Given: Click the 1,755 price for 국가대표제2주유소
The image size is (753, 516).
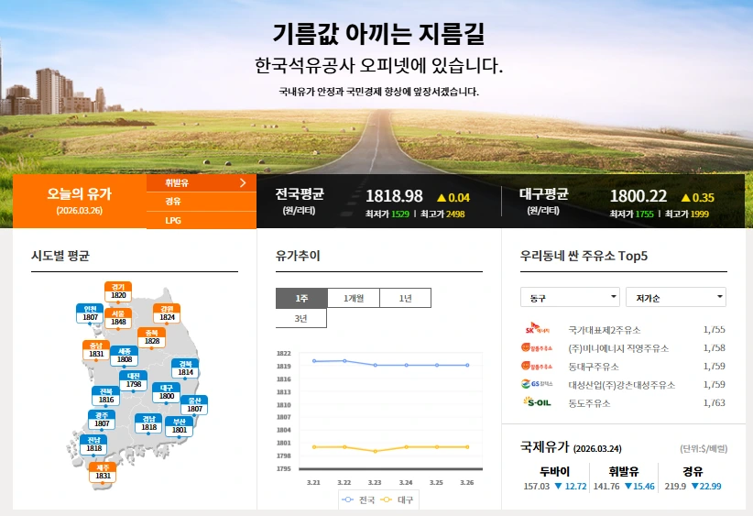Looking at the screenshot, I should pyautogui.click(x=715, y=330).
